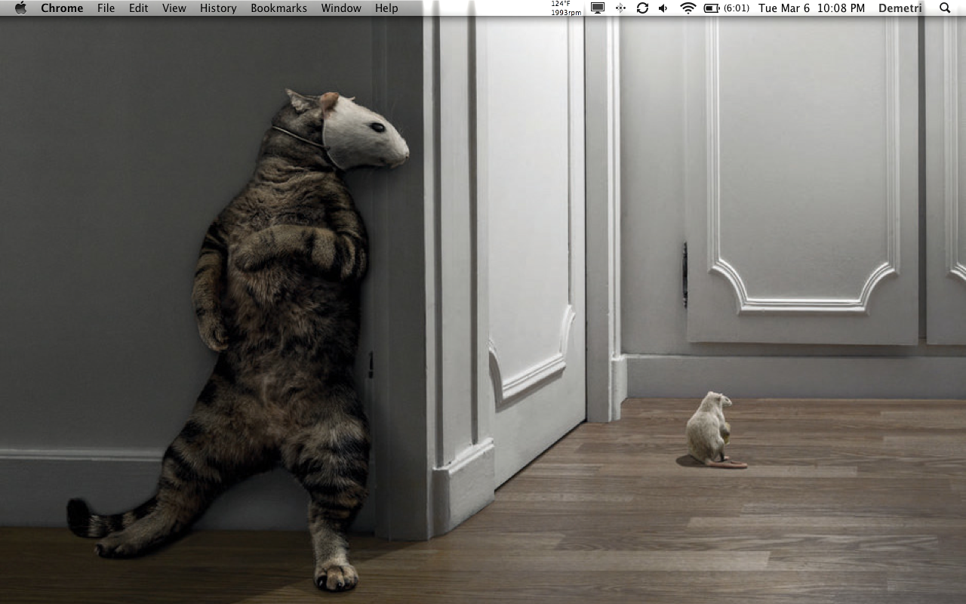
Task: Open Spotlight search magnifier
Action: [945, 8]
